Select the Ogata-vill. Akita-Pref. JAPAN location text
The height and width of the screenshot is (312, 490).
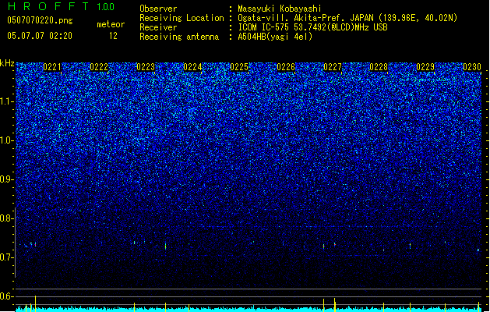click(347, 18)
